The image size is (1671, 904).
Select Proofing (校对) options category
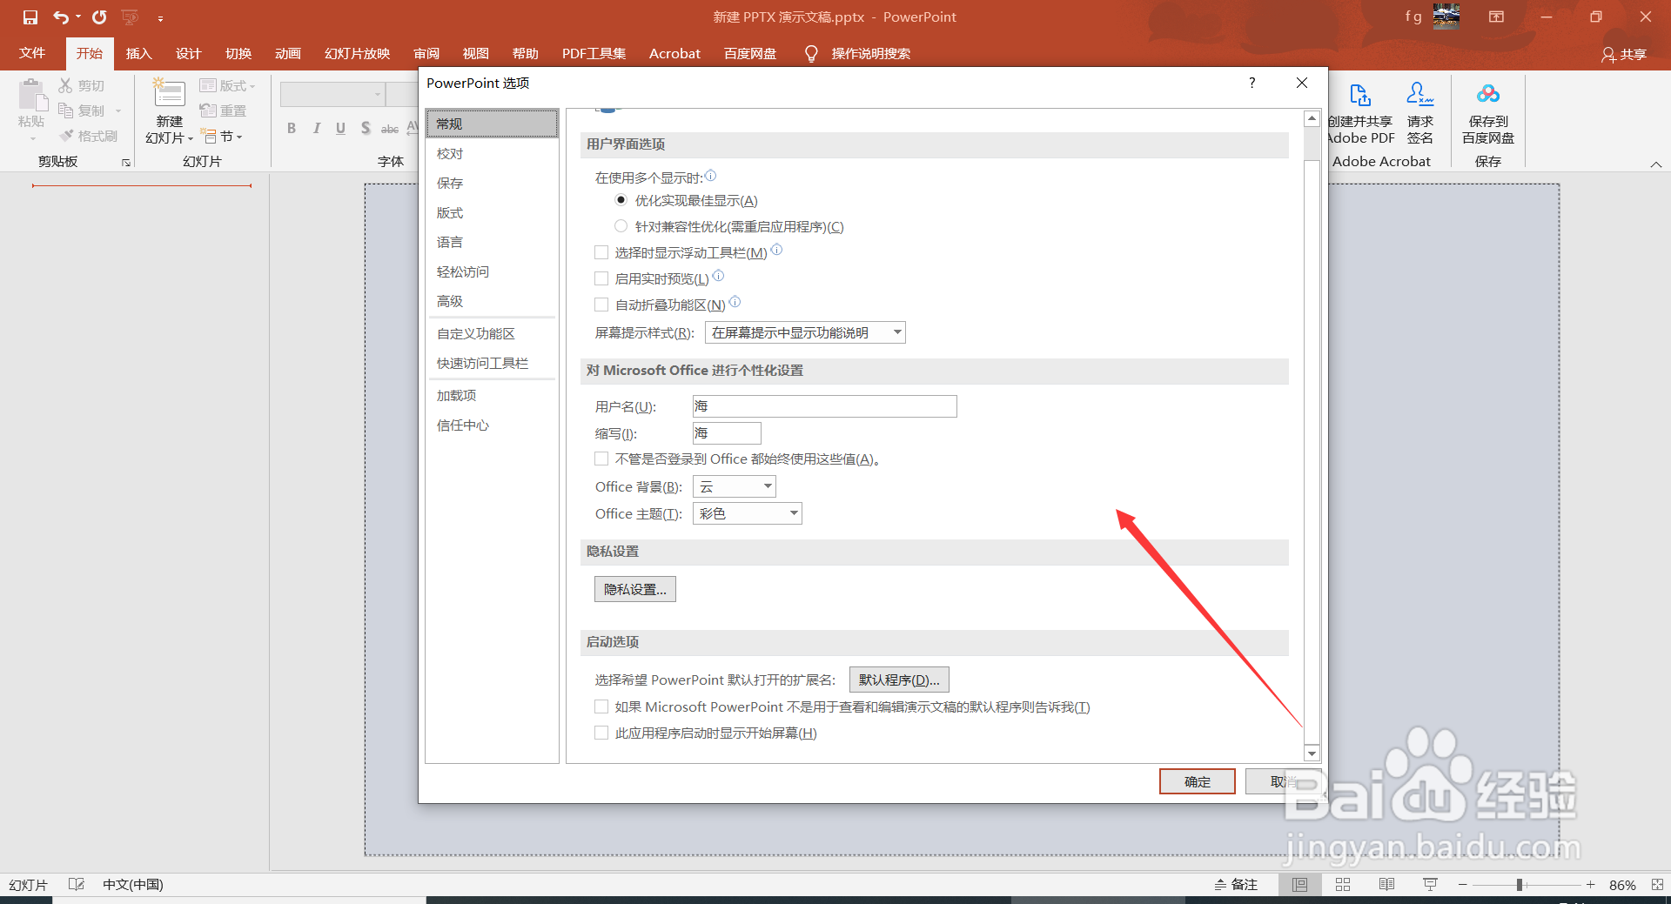492,153
